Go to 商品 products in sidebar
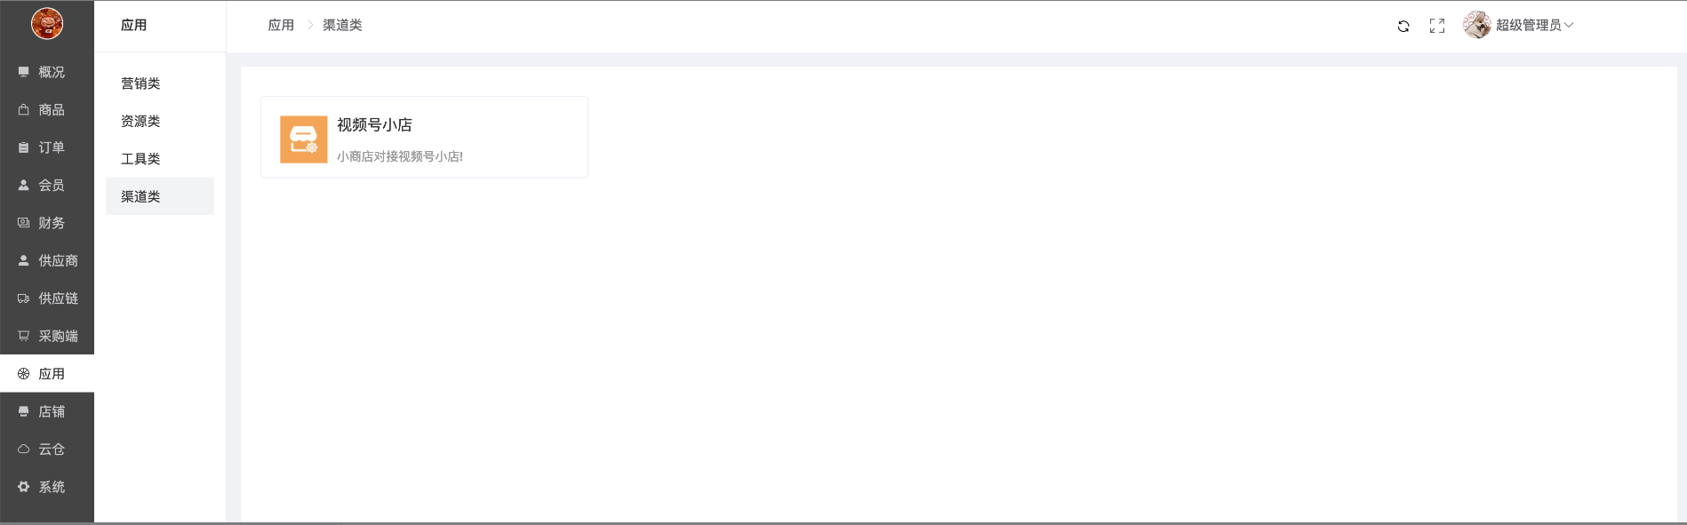 point(47,110)
